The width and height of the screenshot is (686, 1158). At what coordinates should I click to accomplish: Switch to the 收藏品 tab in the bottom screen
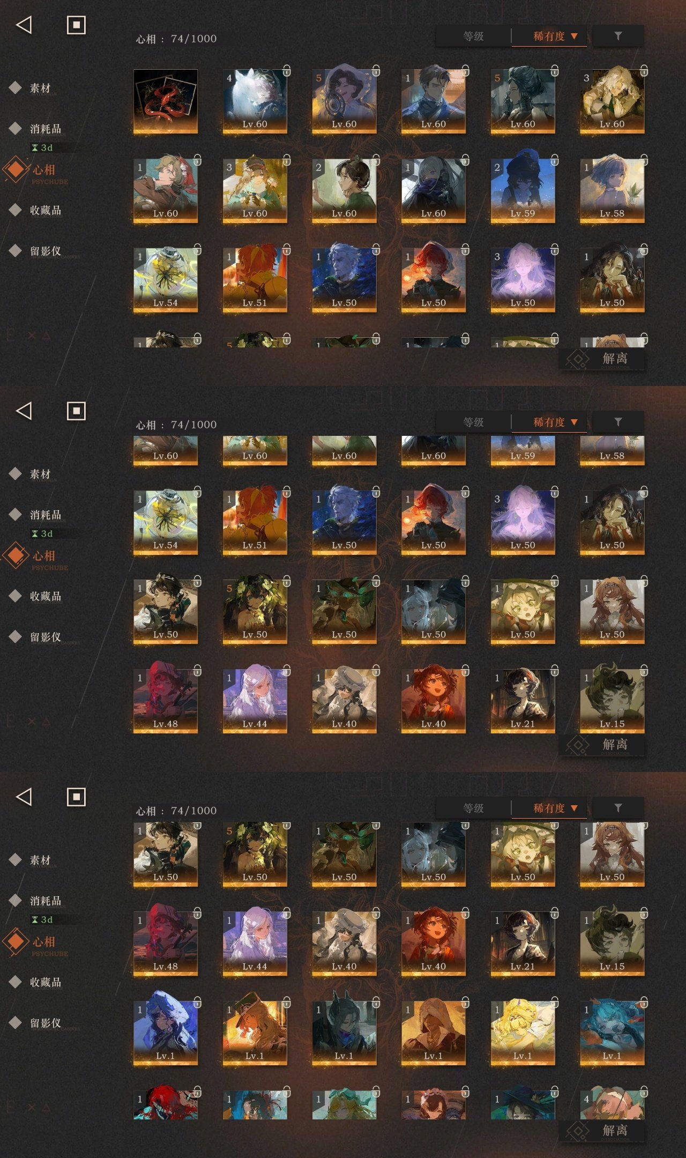click(x=46, y=982)
